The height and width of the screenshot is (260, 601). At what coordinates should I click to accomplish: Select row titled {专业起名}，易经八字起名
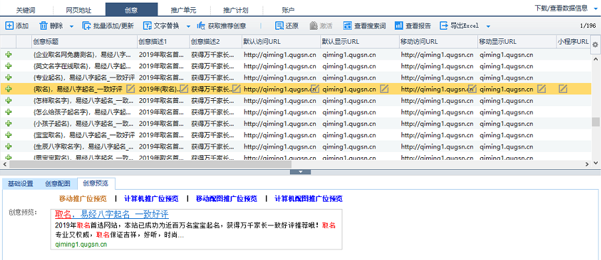[x=295, y=78]
